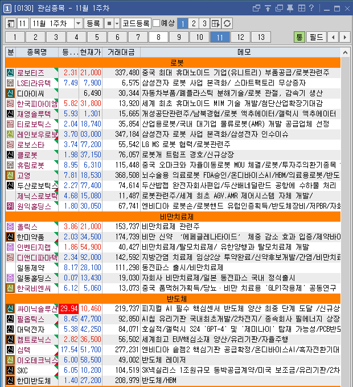Click the 코드등록 button
This screenshot has height=387, width=353.
[x=136, y=23]
